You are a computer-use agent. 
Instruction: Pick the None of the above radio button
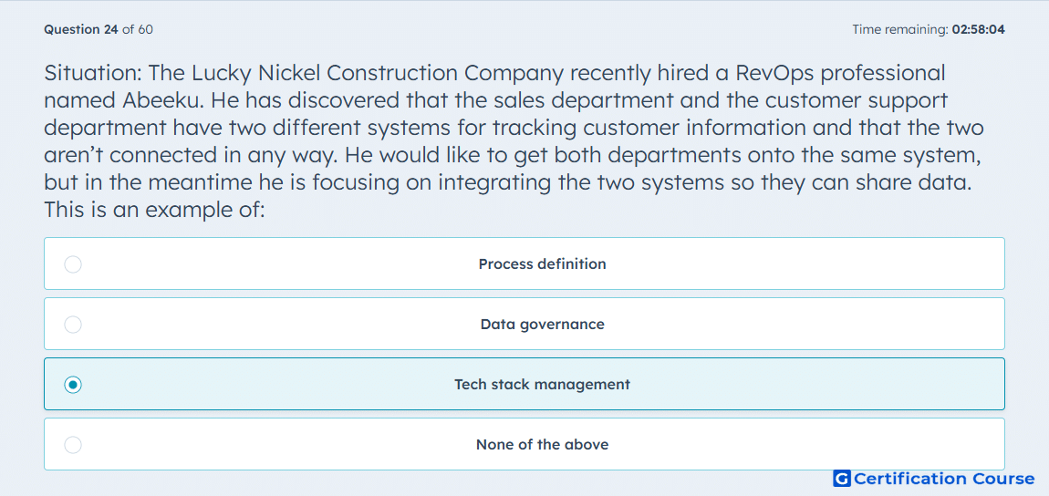73,445
